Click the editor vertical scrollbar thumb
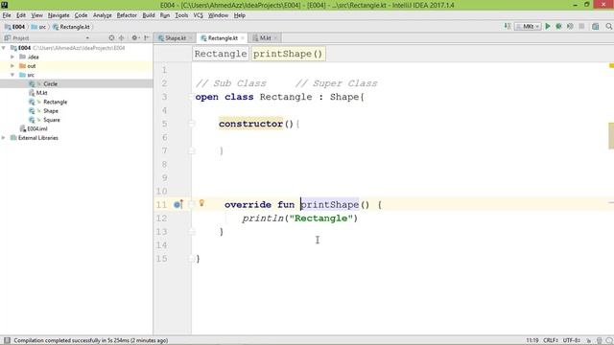 [x=611, y=136]
